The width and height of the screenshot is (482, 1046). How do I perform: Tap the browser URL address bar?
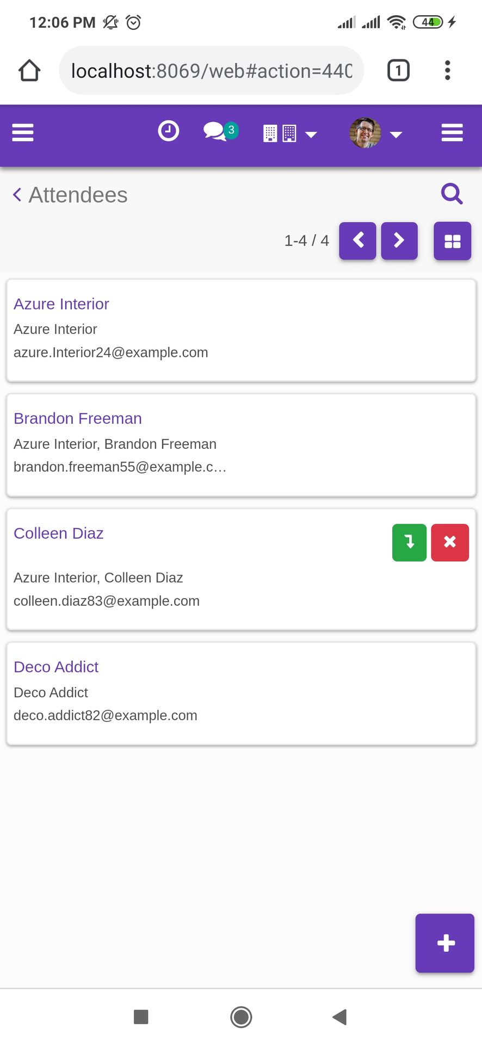tap(211, 70)
